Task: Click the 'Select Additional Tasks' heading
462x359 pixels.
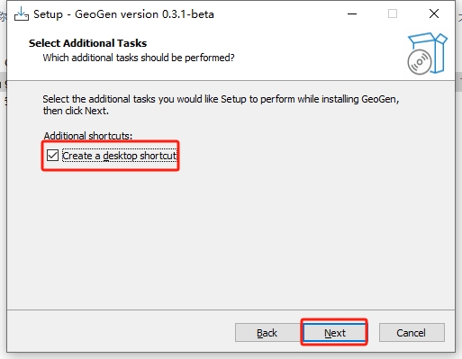Action: pyautogui.click(x=87, y=43)
